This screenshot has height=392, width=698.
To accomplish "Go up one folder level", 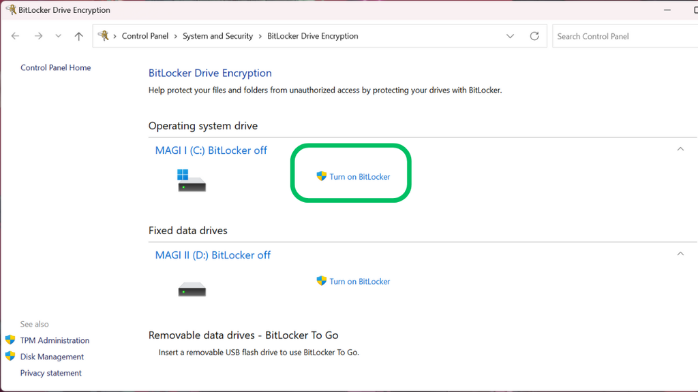I will coord(78,36).
